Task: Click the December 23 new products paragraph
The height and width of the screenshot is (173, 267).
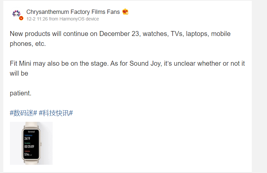Action: pos(120,39)
